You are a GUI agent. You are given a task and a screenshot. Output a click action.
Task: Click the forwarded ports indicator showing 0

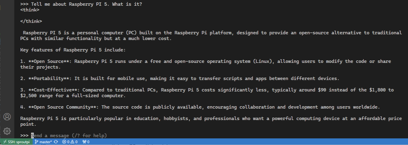[86, 142]
